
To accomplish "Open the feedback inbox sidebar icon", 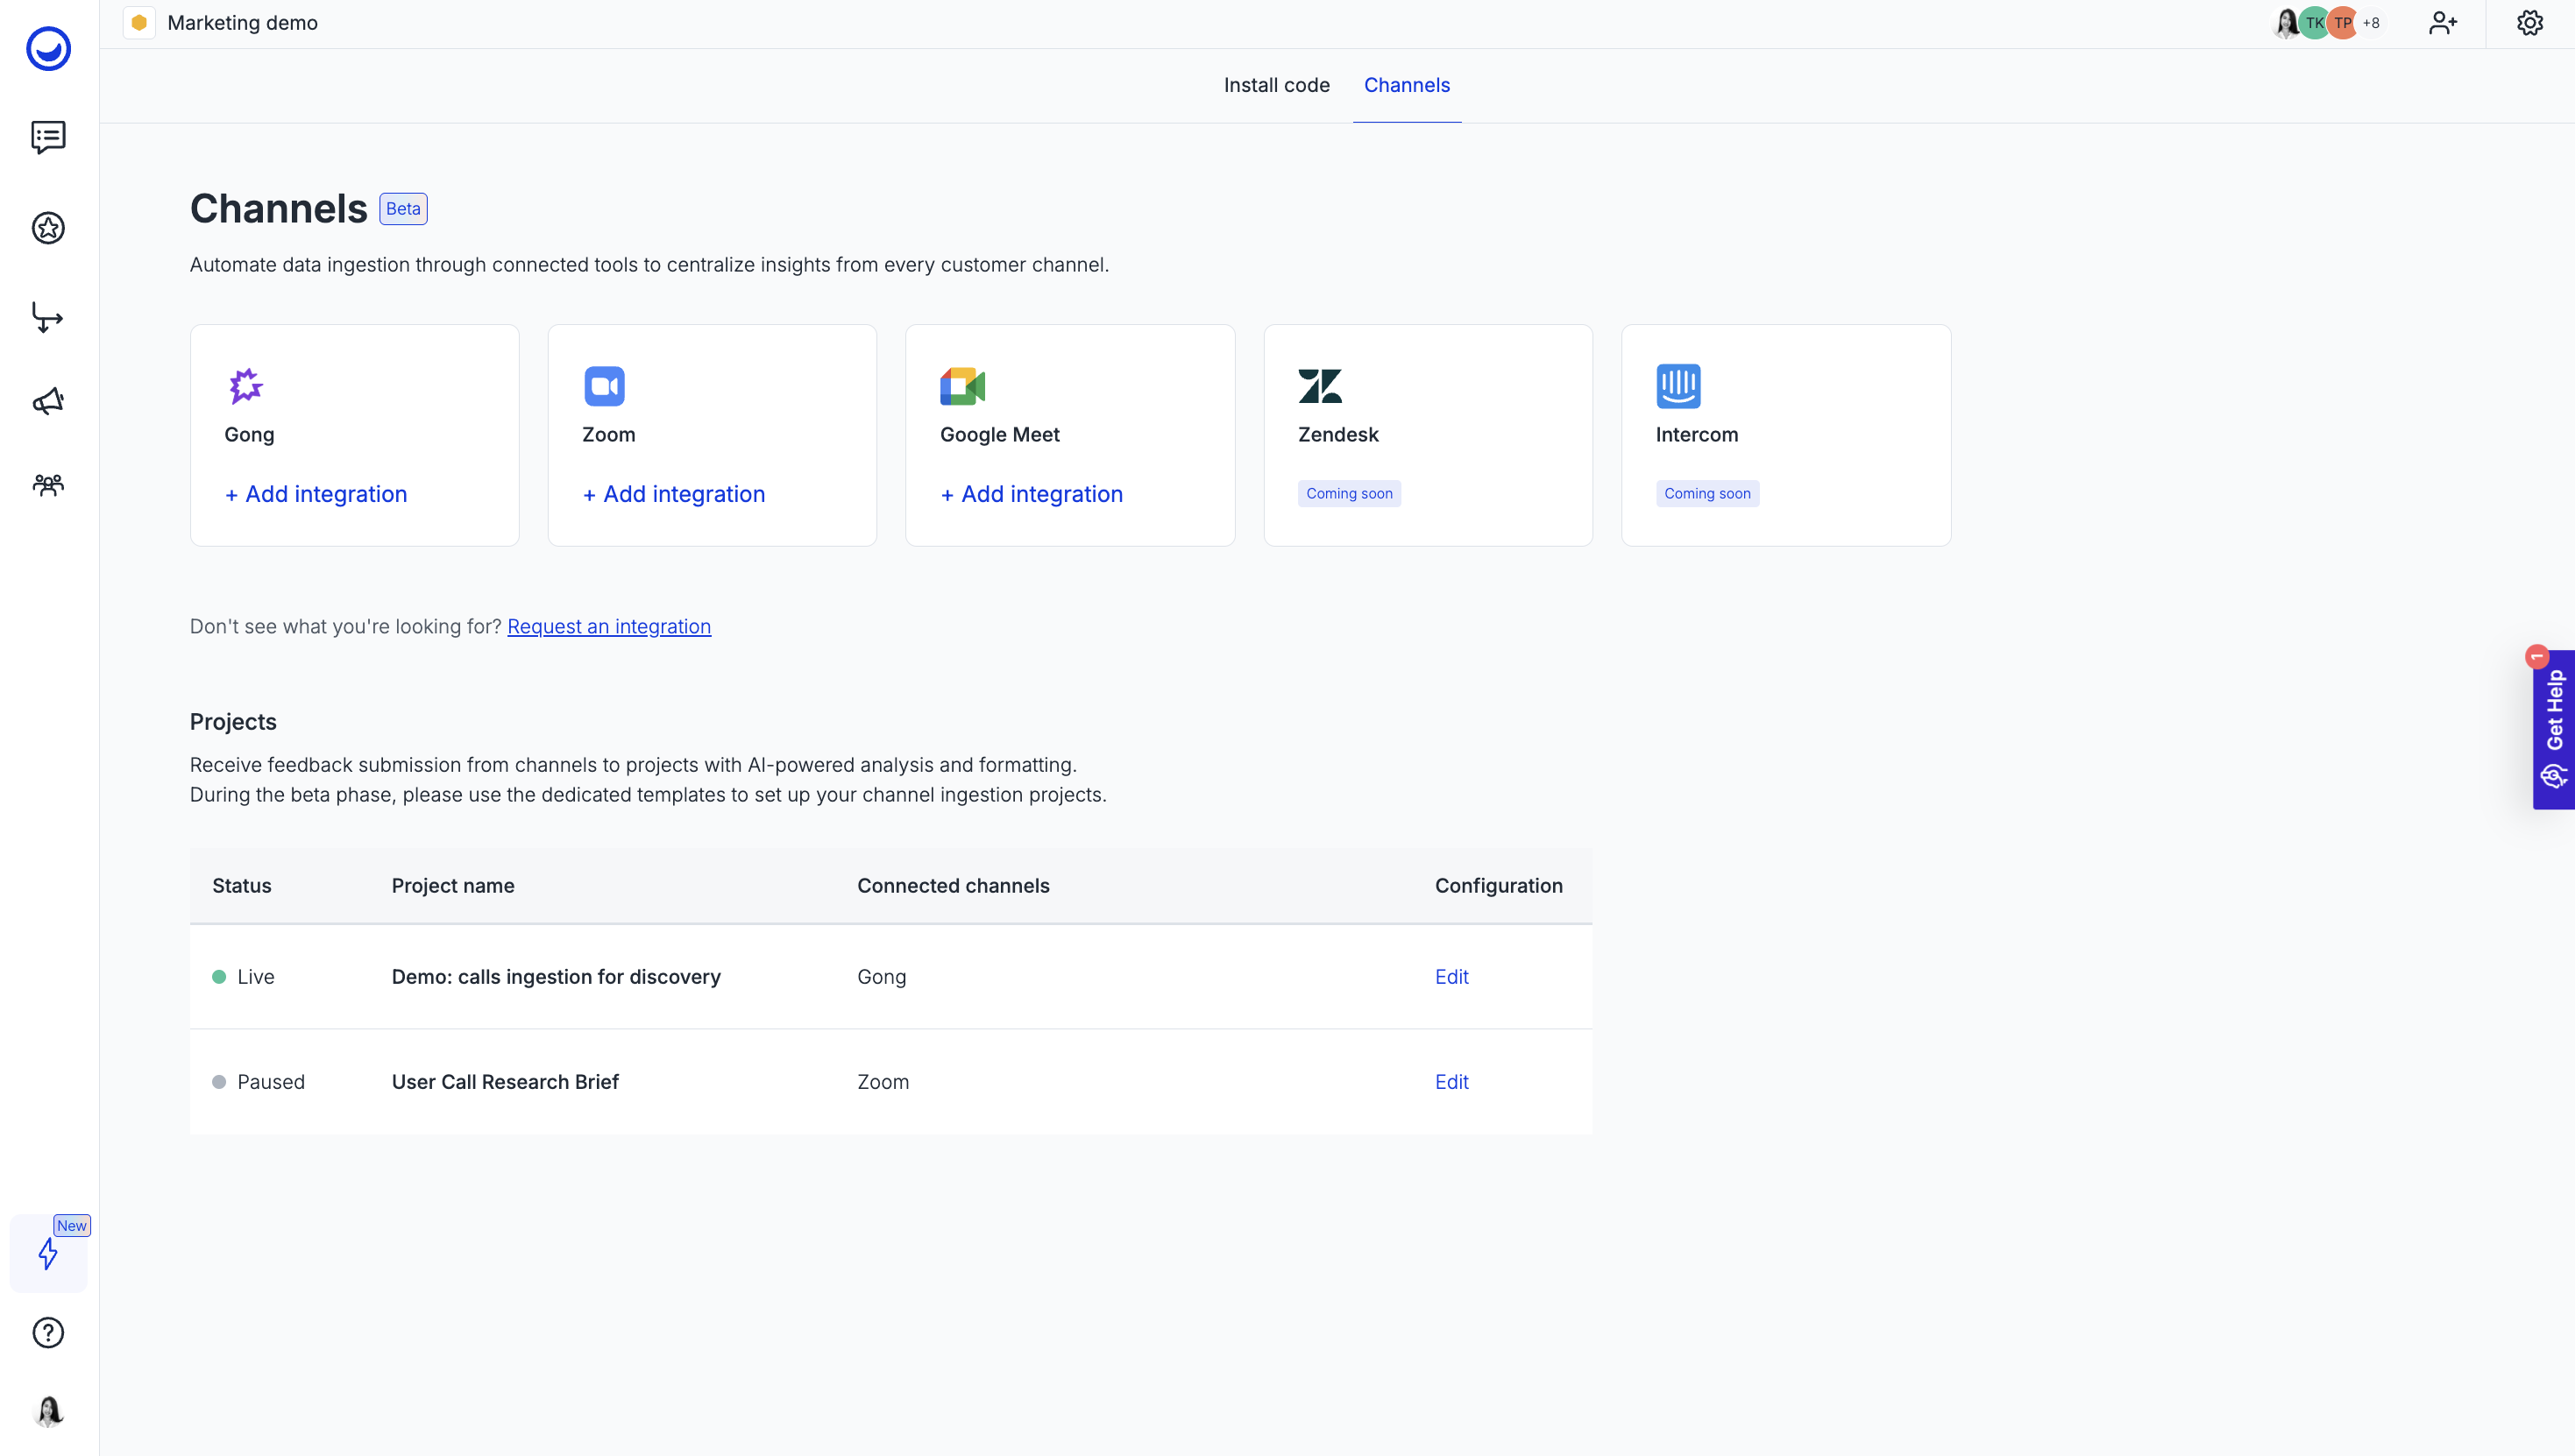I will coord(48,137).
